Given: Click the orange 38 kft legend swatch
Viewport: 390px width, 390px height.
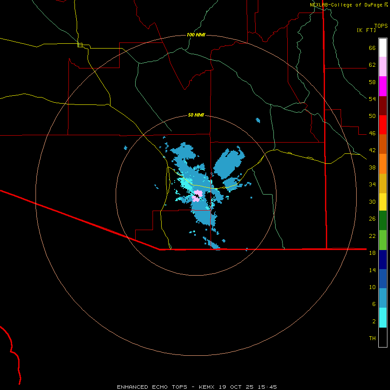Looking at the screenshot, I should [x=383, y=164].
